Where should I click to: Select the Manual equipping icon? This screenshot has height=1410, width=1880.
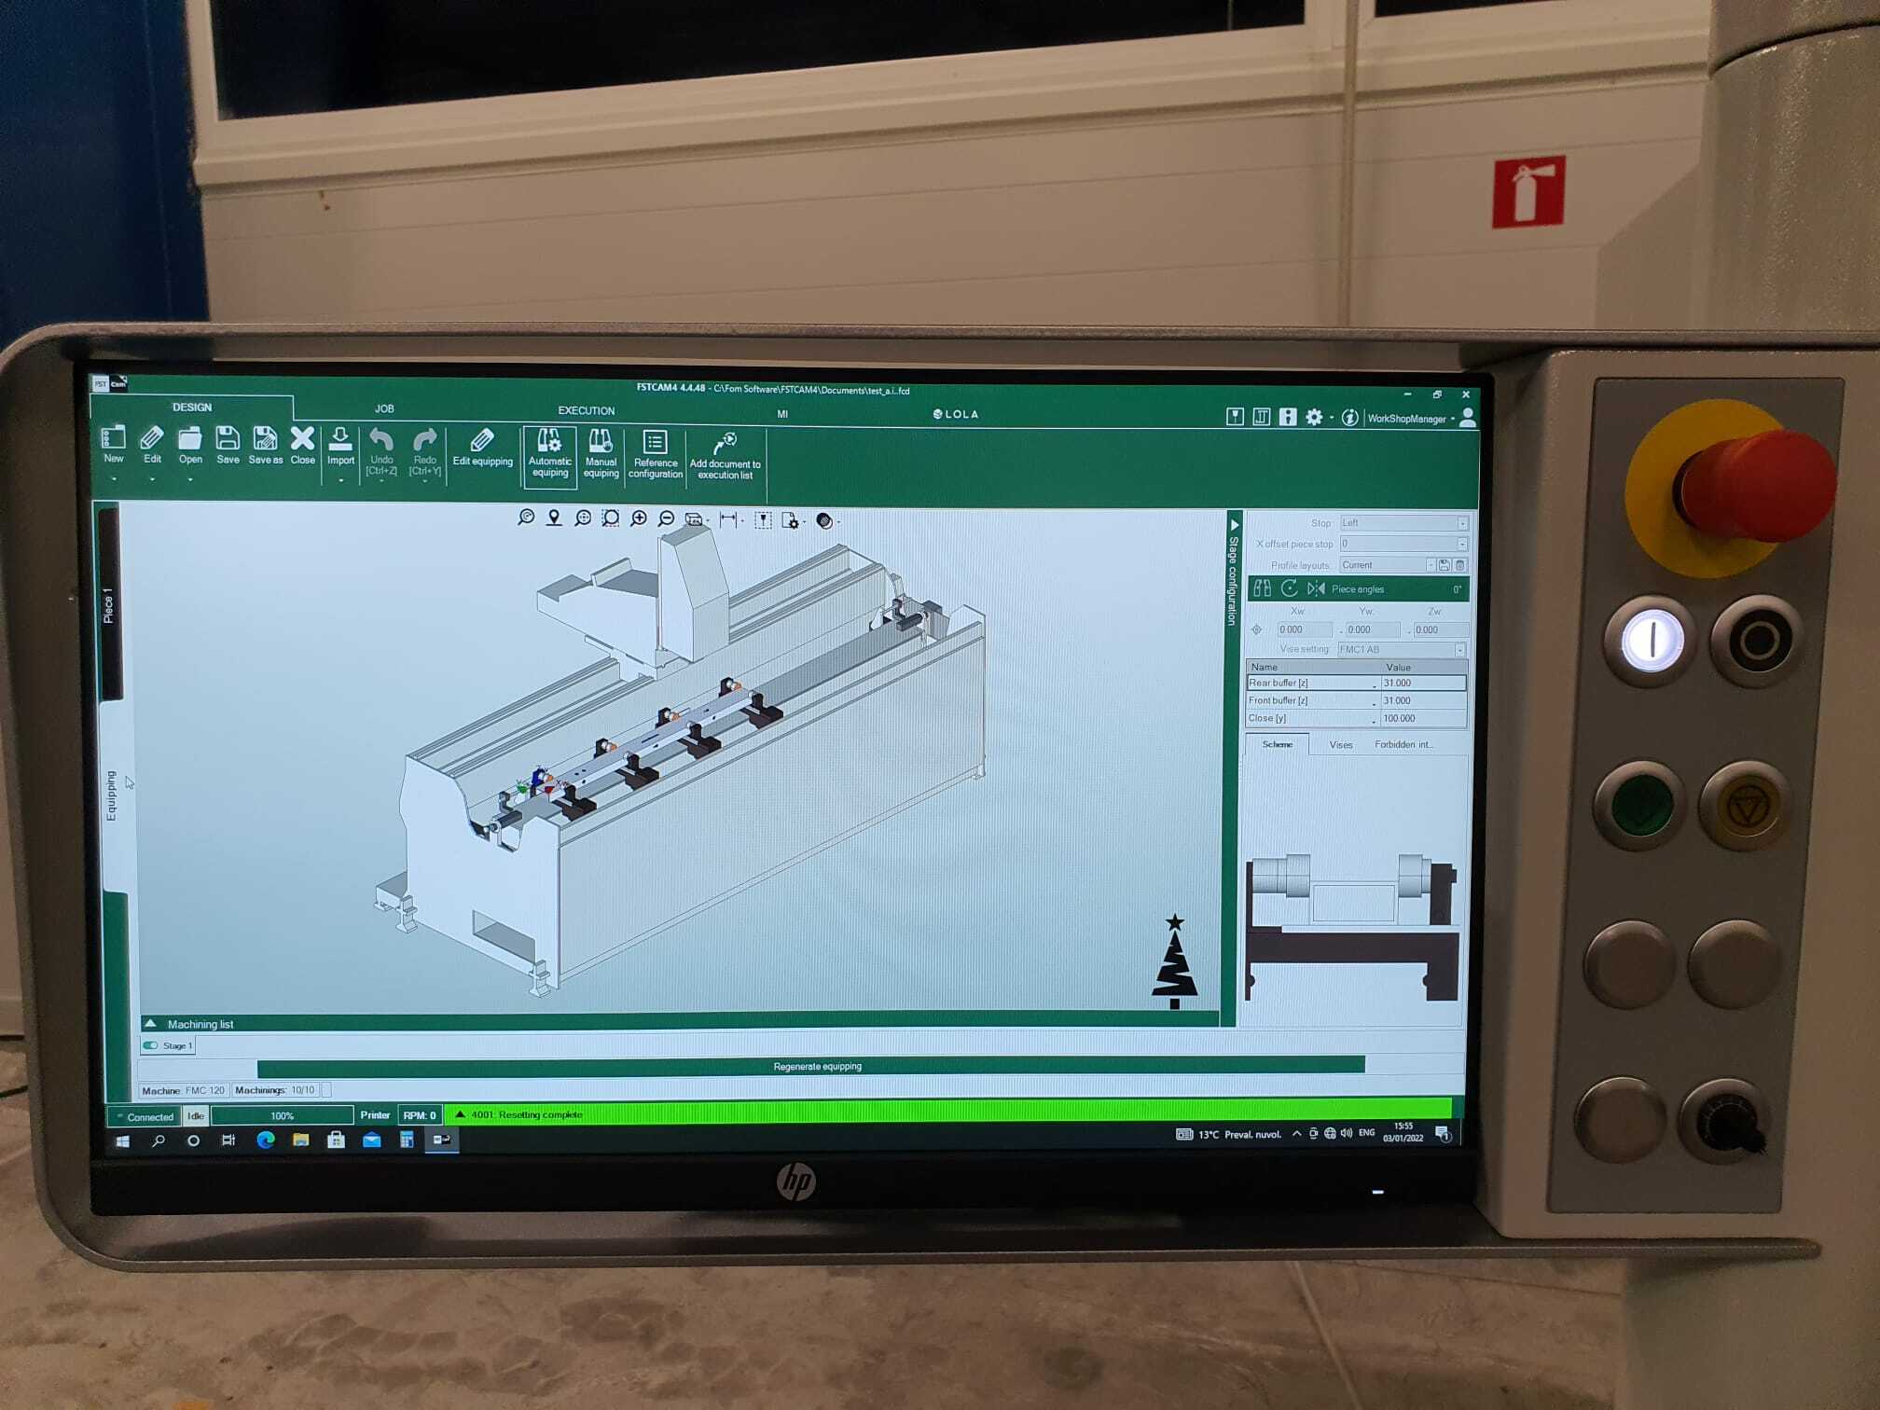pyautogui.click(x=601, y=452)
